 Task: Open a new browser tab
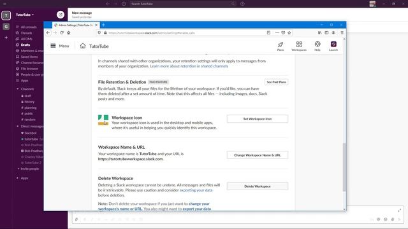103,25
